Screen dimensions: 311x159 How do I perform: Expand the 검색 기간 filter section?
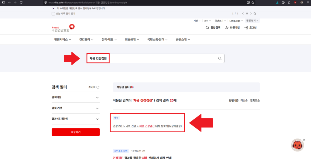pyautogui.click(x=76, y=108)
